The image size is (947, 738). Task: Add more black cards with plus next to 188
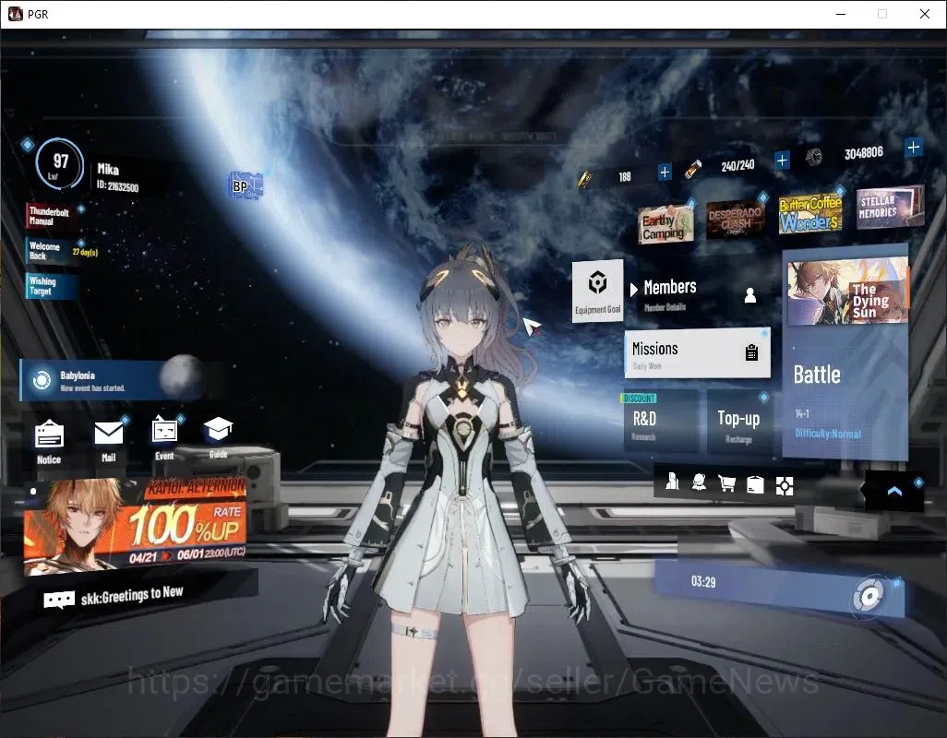(x=665, y=173)
